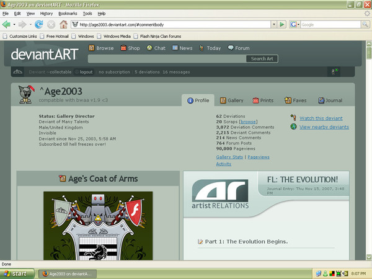Click the address bar URL field
This screenshot has height=279, width=372.
pyautogui.click(x=174, y=24)
